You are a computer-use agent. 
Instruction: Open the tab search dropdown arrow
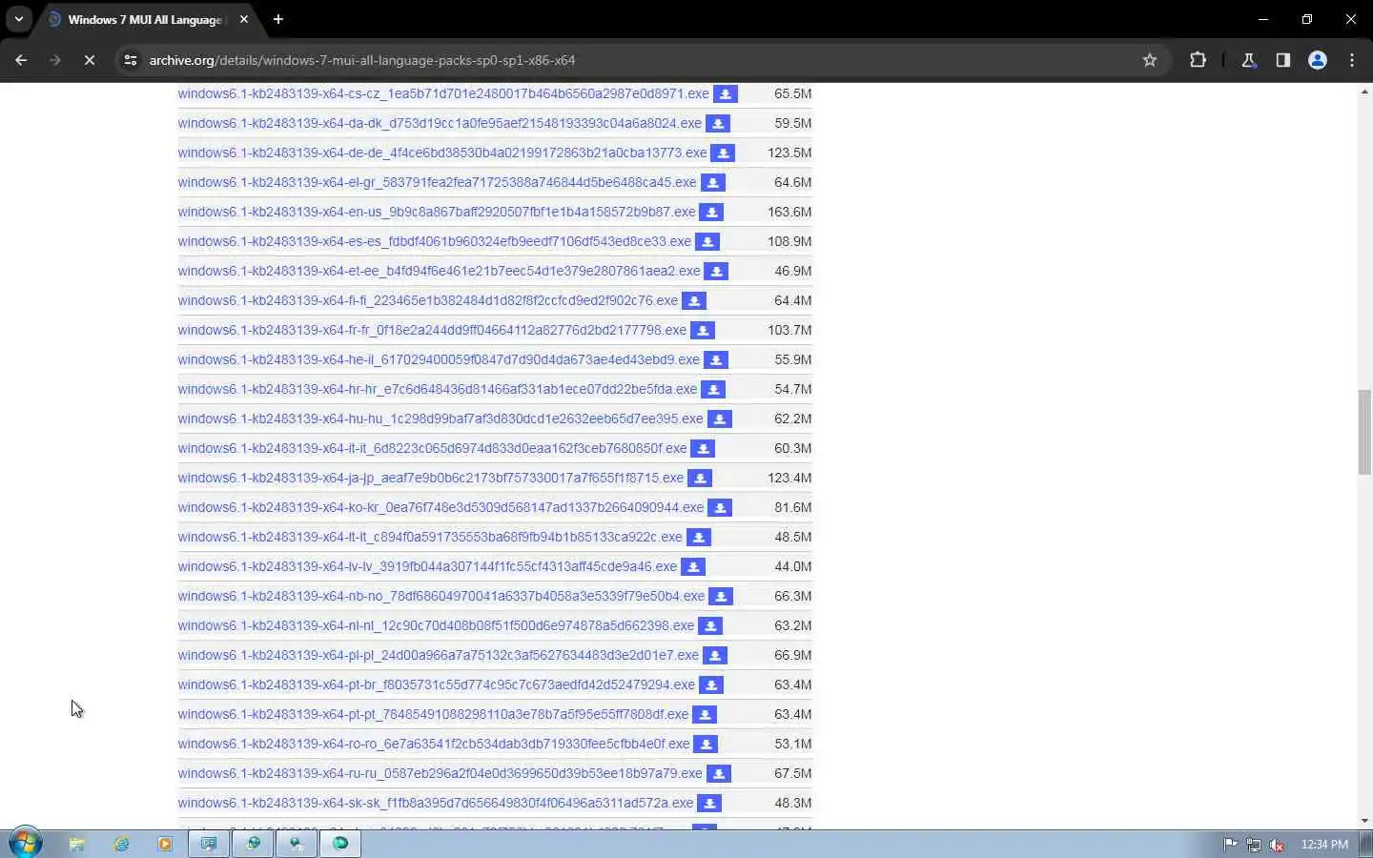click(18, 19)
